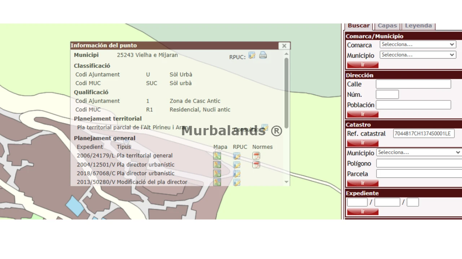Screen dimensions: 462x259
Task: Open the RPUC record icon beside Municipi
Action: point(252,55)
